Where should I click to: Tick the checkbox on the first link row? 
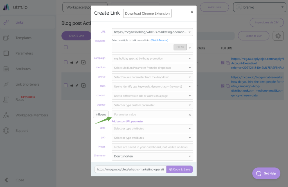66,62
